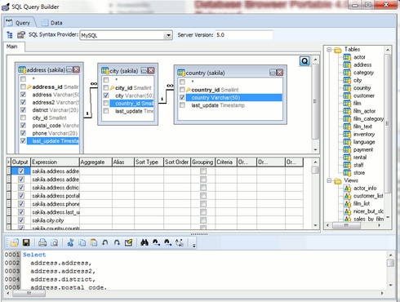Click horizontal scrollbar thumb in SQL editor

tap(29, 293)
